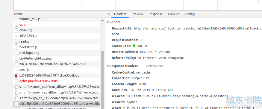Click the red image icon for cd59202948464f0fa267911cfbe33c6f.jpg
262x109 pixels.
point(16,75)
